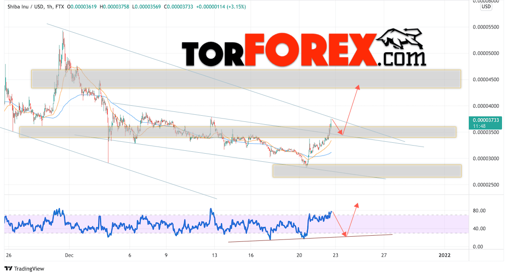The image size is (508, 276).
Task: Click the date label 20 on time axis
Action: (299, 255)
